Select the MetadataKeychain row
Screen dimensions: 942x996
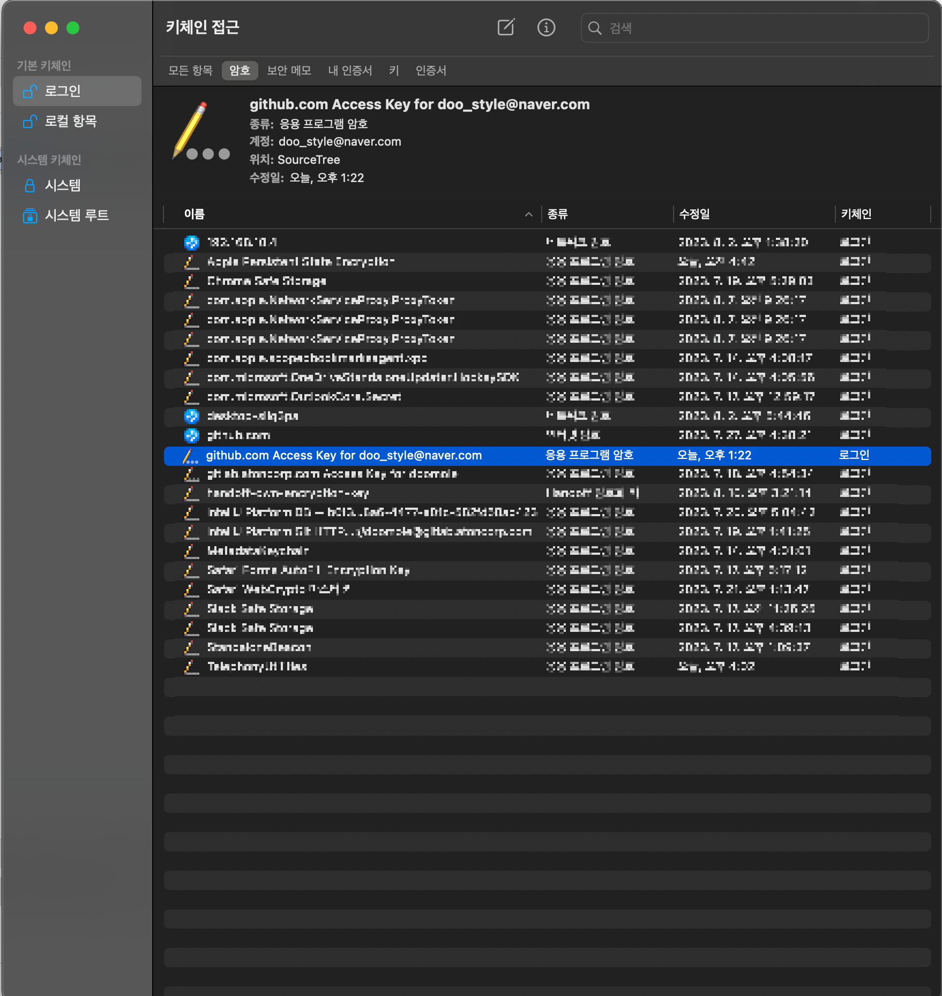point(547,551)
